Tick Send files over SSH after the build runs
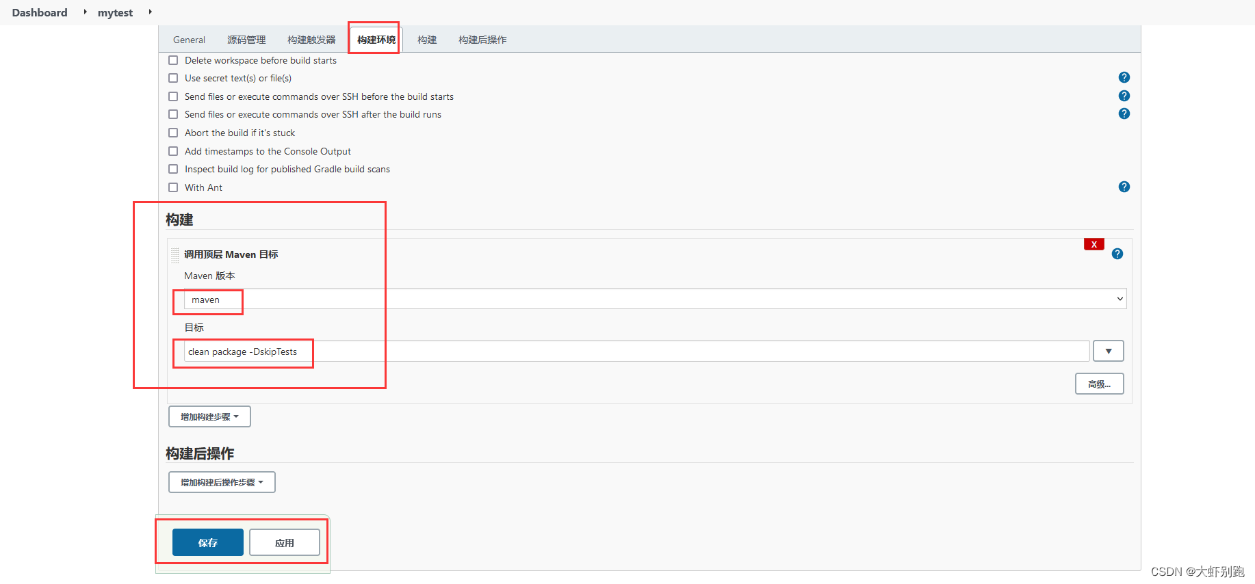1255x584 pixels. 173,114
